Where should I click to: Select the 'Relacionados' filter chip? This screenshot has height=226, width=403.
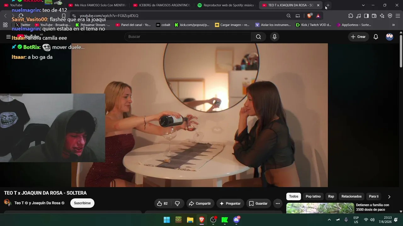click(x=351, y=196)
